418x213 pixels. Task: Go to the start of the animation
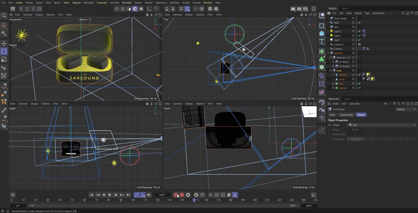(91, 195)
